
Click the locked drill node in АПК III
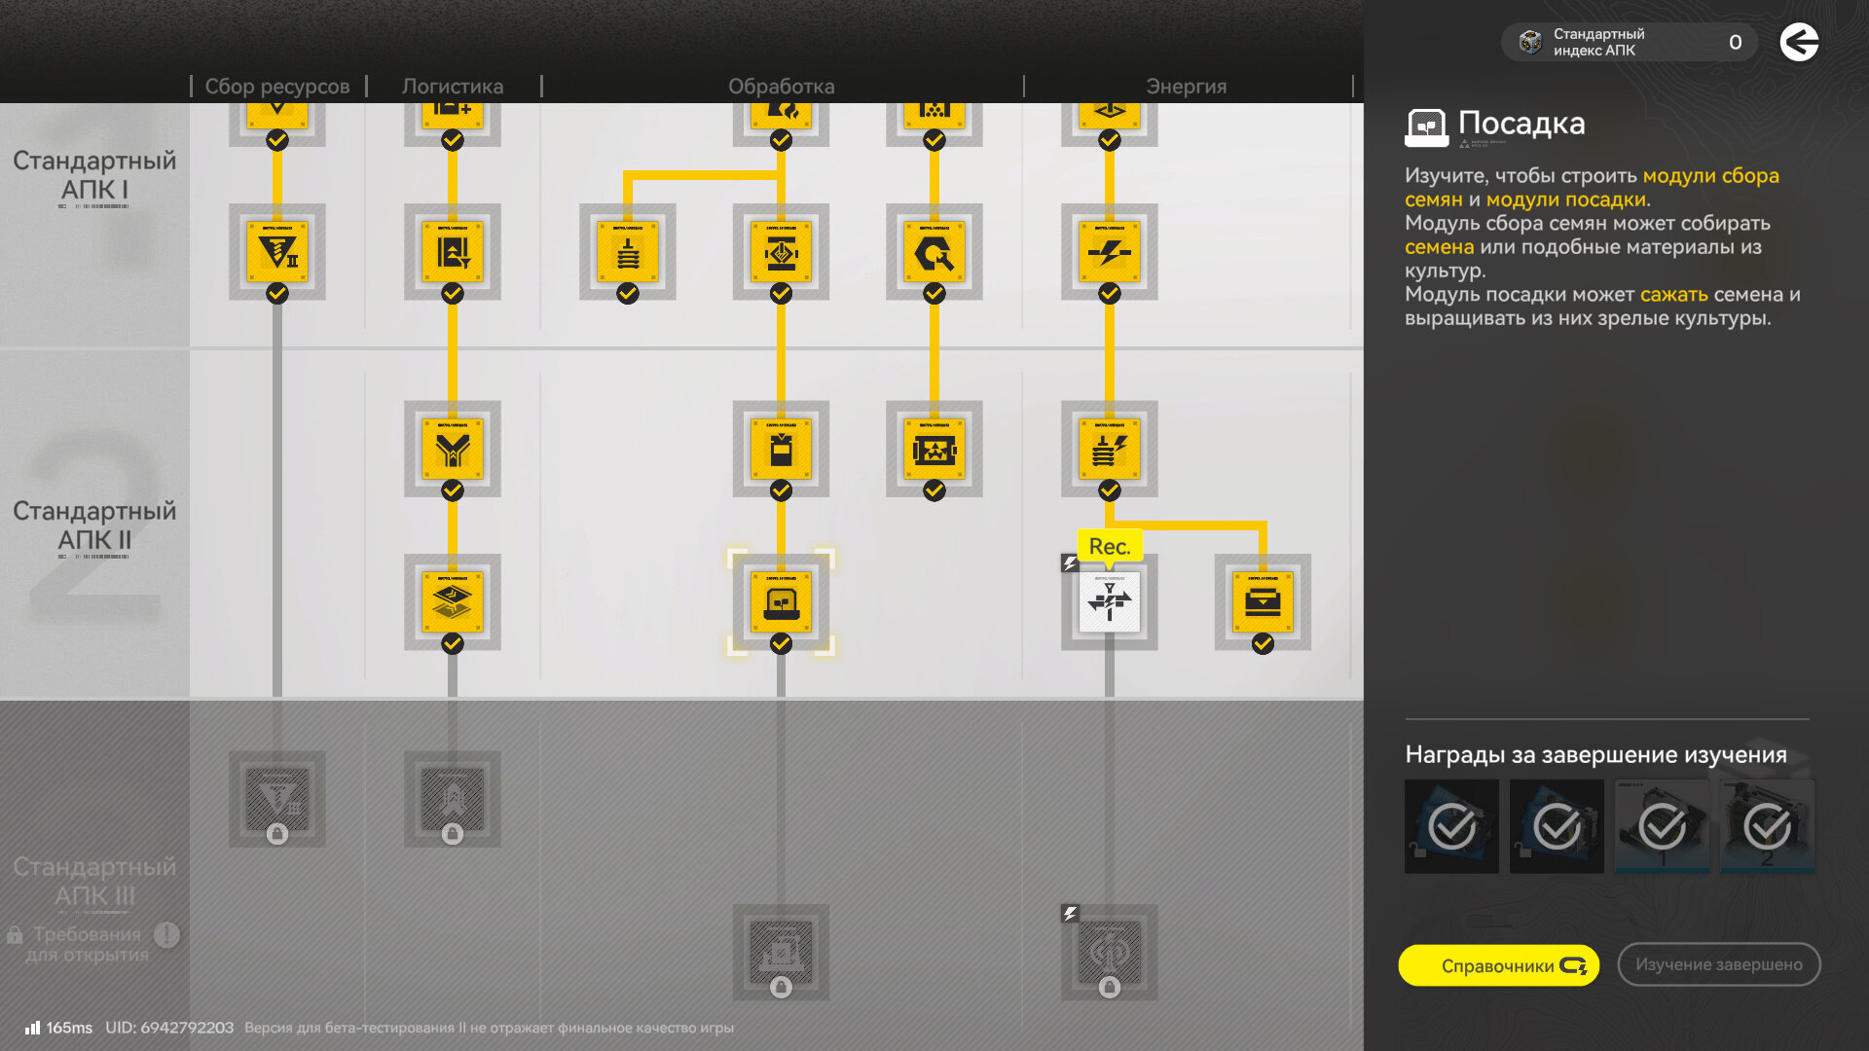[277, 799]
